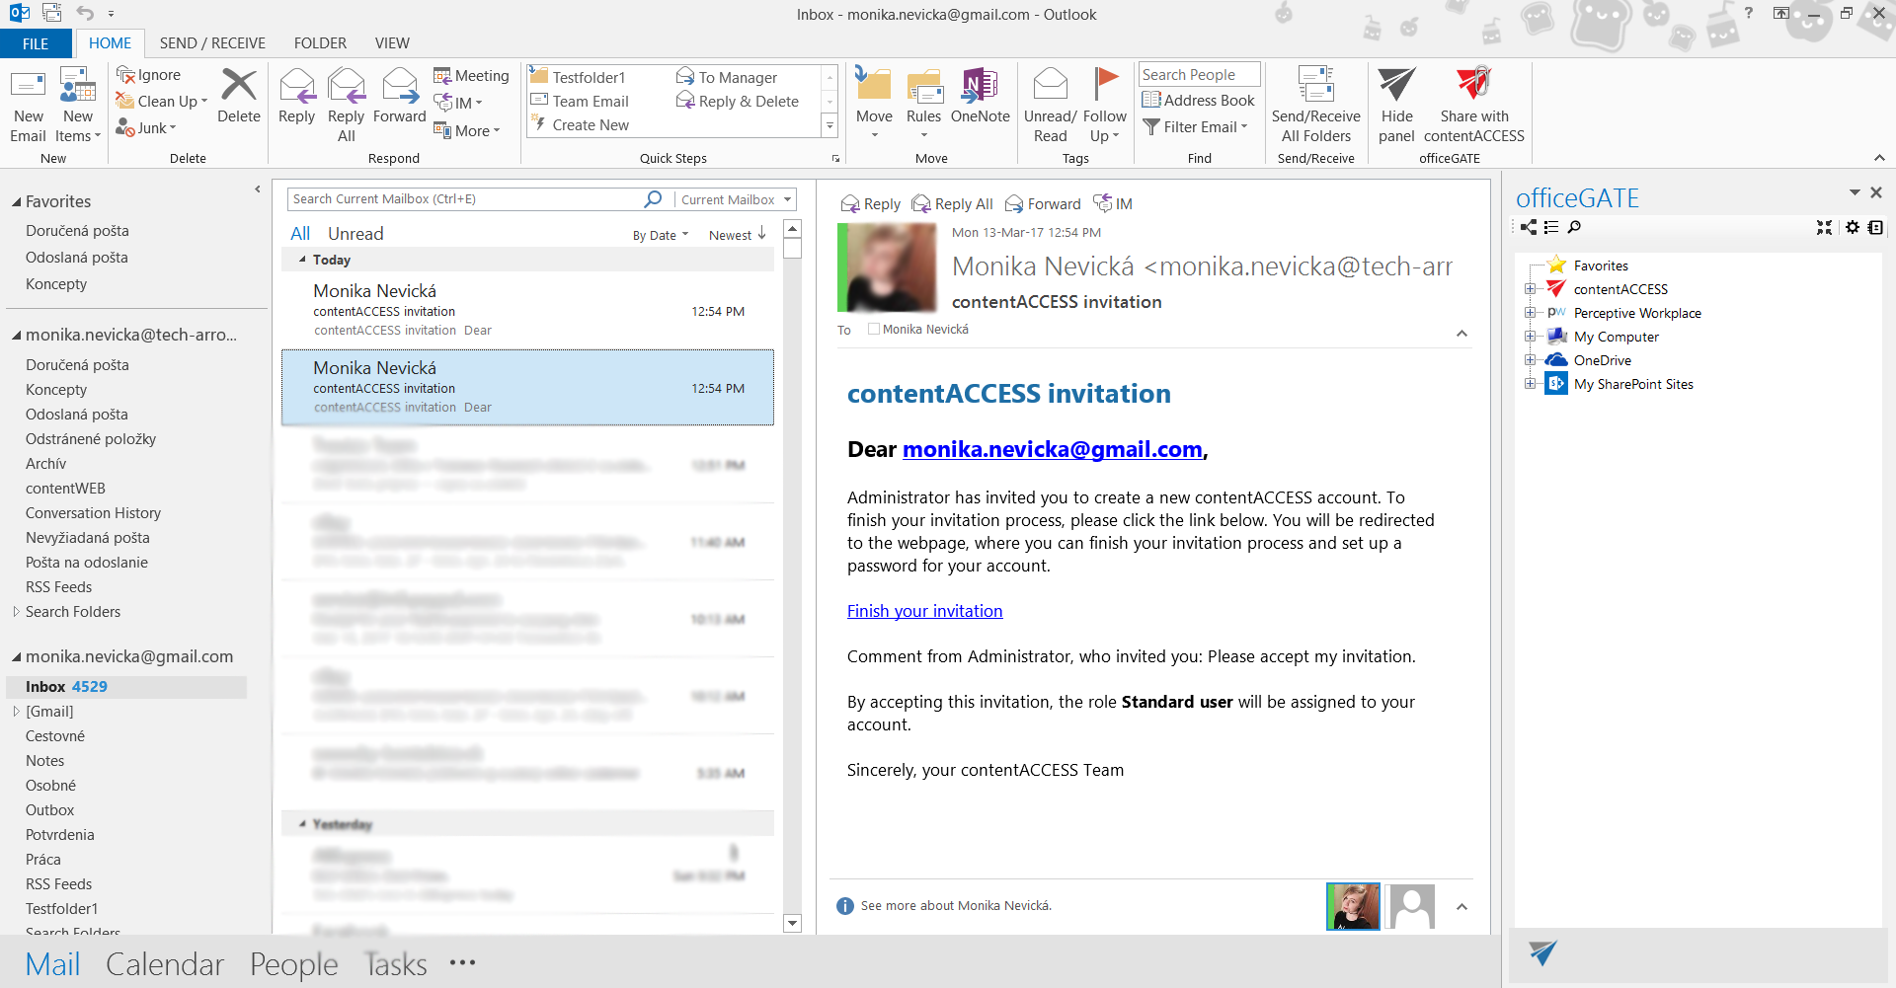1896x988 pixels.
Task: Click the Search People field
Action: click(1200, 75)
